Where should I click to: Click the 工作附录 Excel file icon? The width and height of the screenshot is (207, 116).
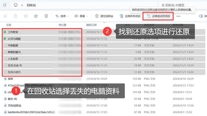tap(5, 32)
